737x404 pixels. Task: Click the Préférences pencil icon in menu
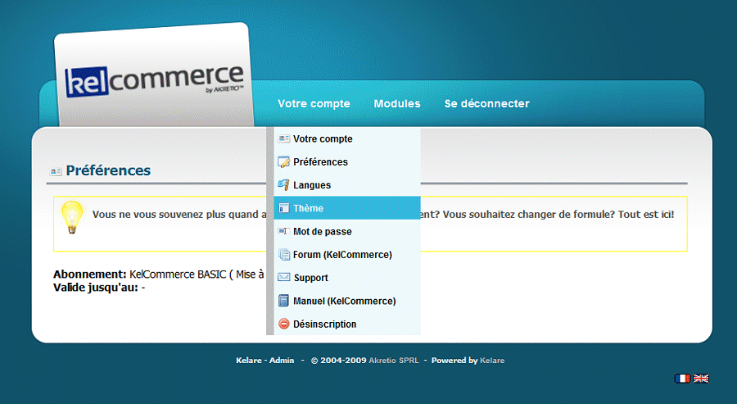[284, 162]
